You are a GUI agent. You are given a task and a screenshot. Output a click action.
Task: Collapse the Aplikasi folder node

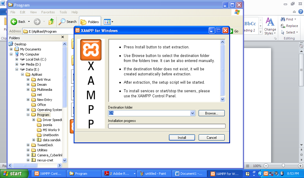click(x=22, y=74)
